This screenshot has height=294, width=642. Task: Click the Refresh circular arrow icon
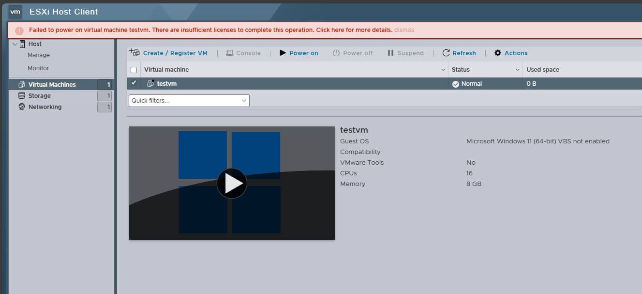pos(446,53)
